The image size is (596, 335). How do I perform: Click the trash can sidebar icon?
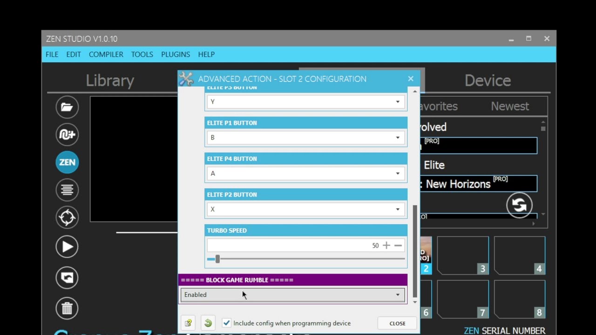67,308
